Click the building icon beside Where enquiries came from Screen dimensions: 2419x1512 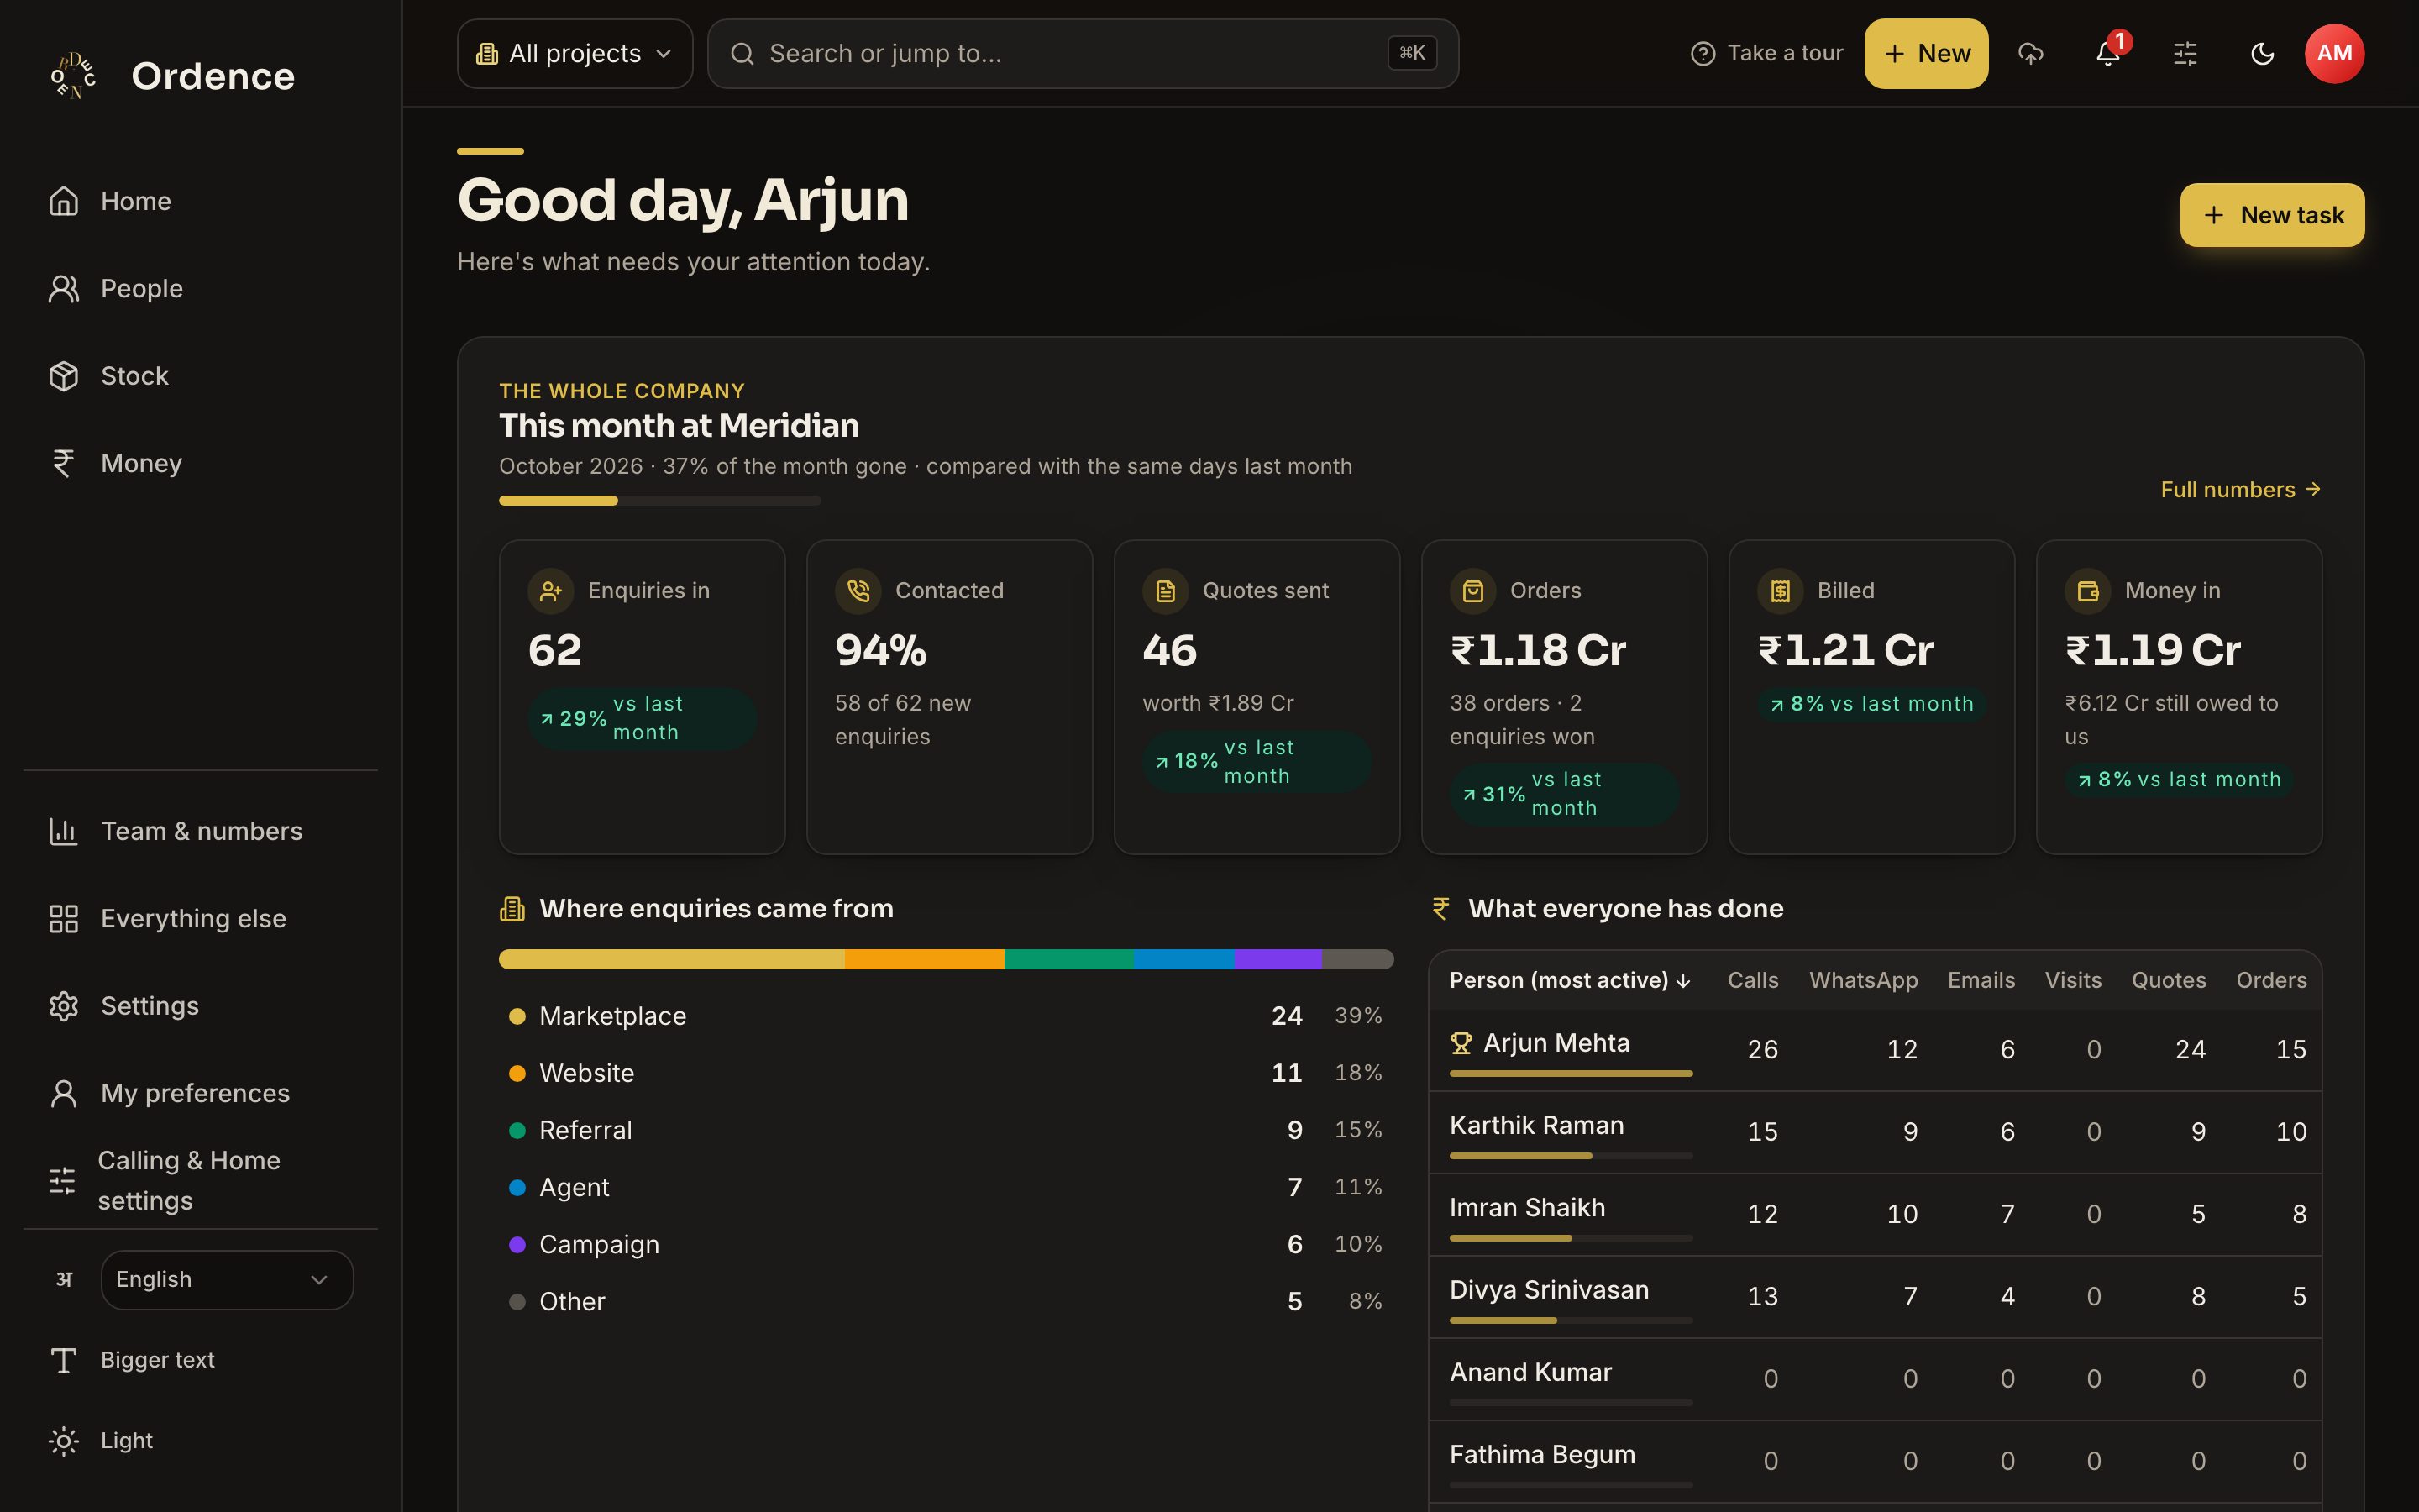[512, 908]
